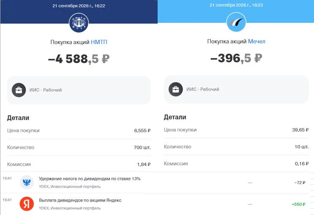Click date 21 сентября 2026 г., 16:23
314x215 pixels.
236,5
